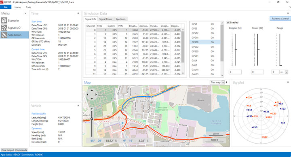Switch to Spectrum tab
This screenshot has width=291, height=157.
pyautogui.click(x=120, y=19)
